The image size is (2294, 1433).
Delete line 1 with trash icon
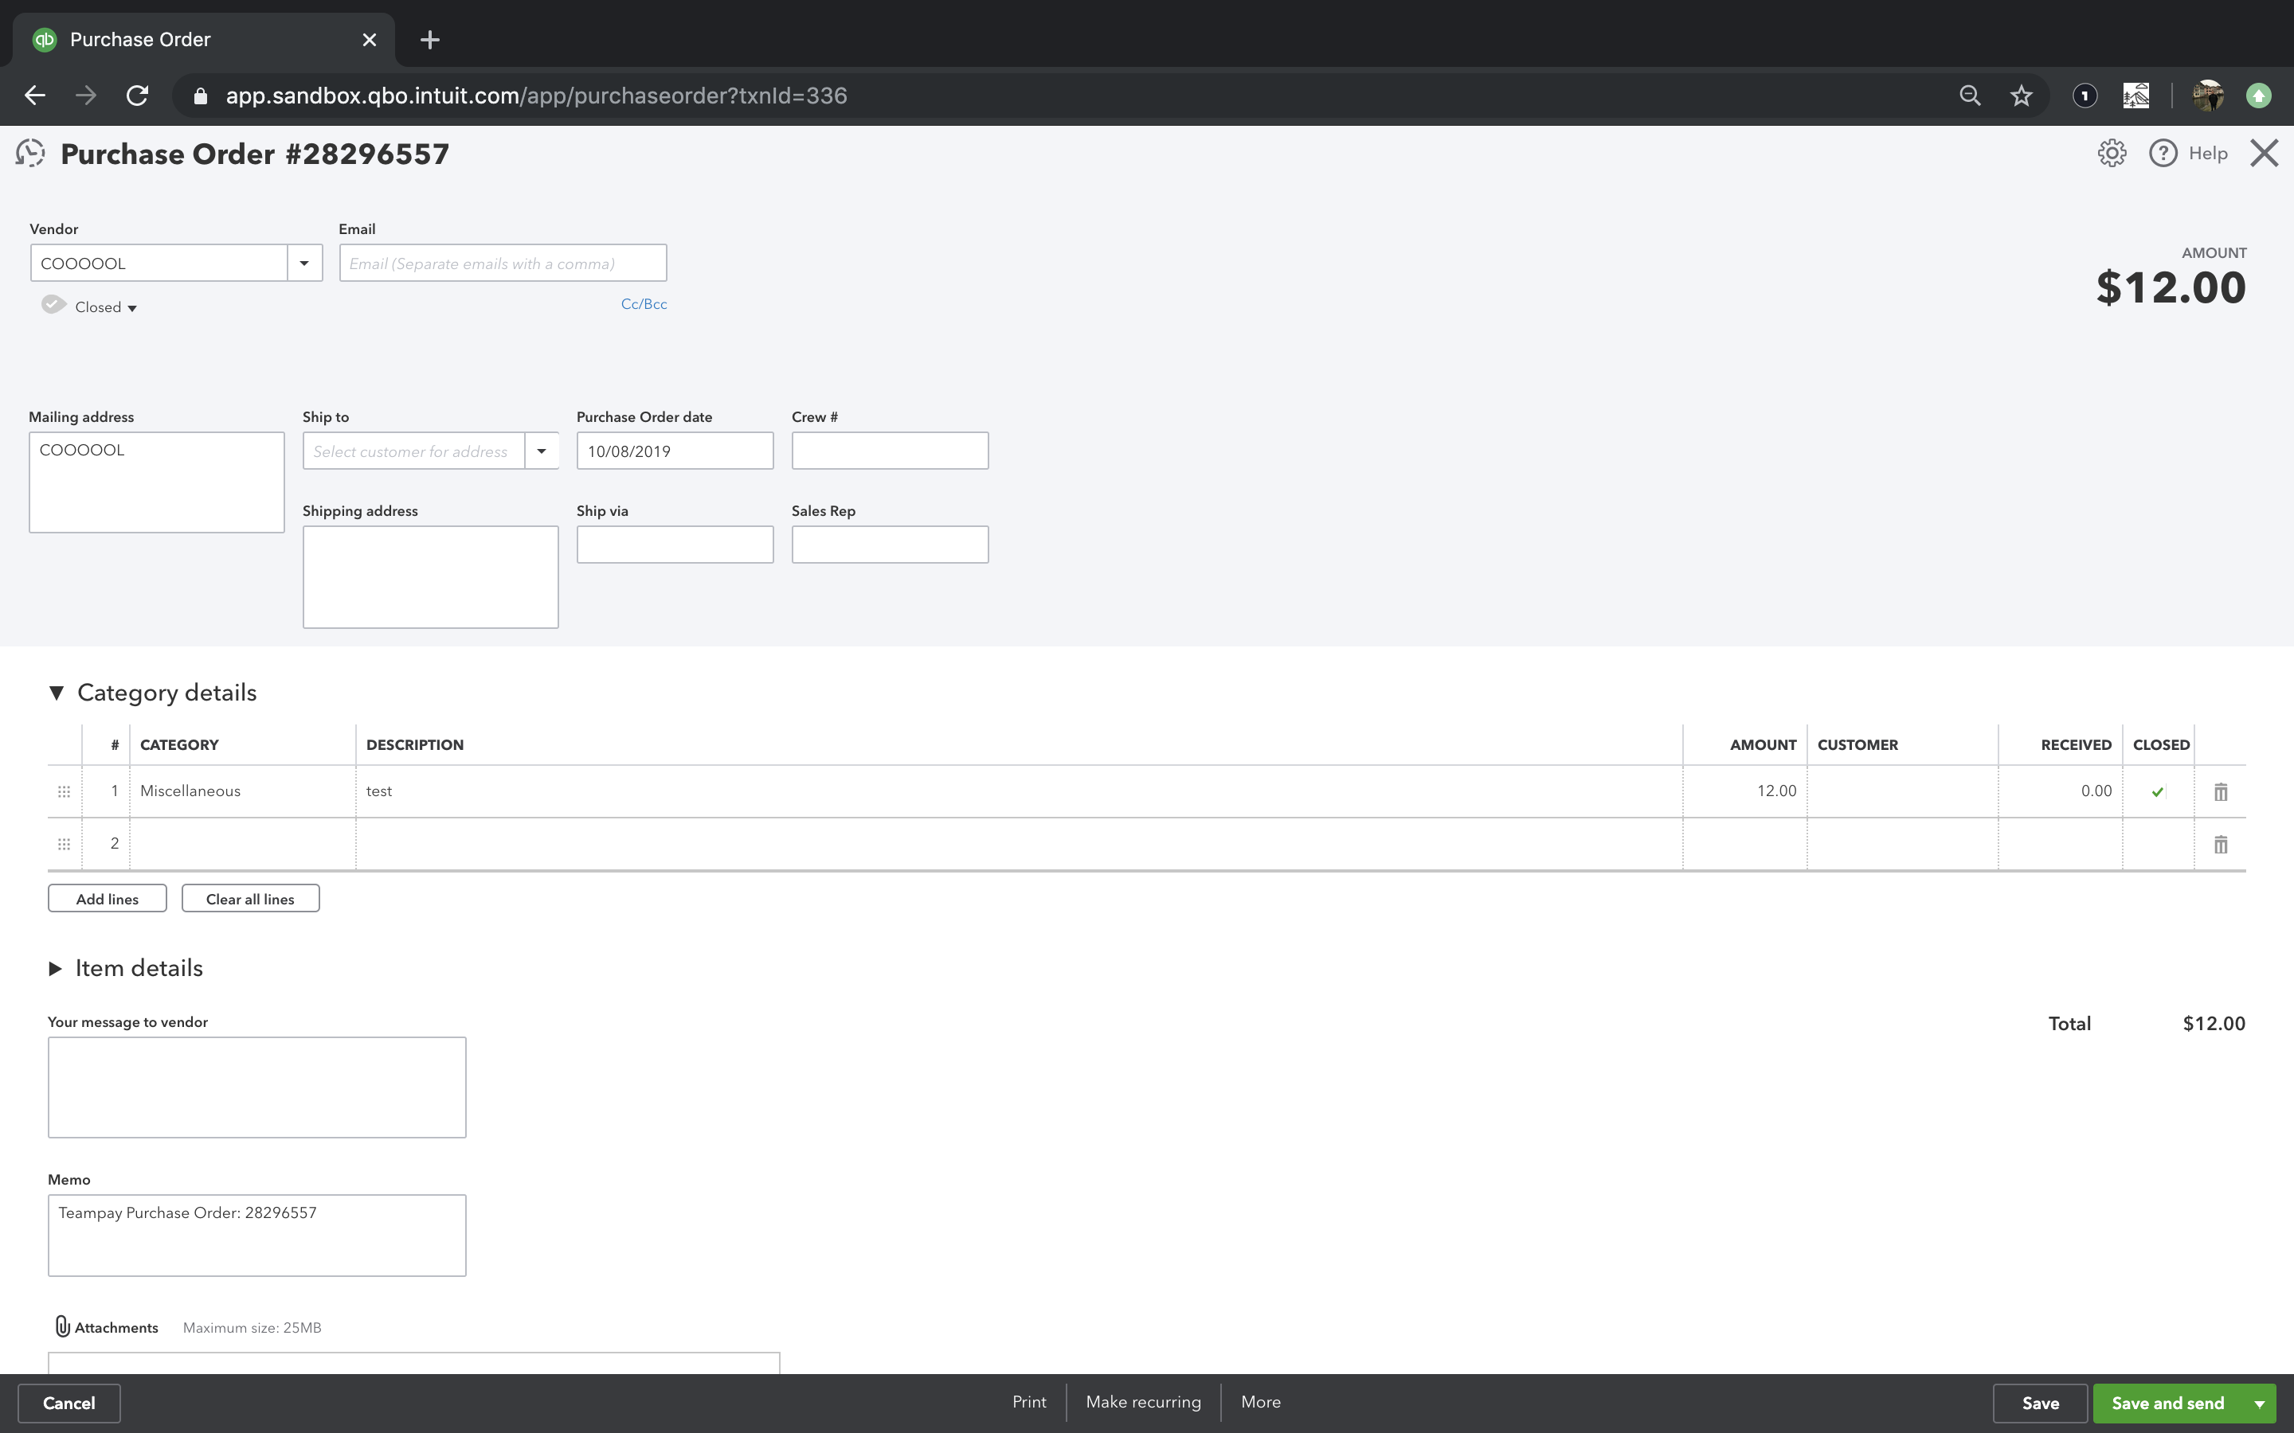pyautogui.click(x=2220, y=791)
